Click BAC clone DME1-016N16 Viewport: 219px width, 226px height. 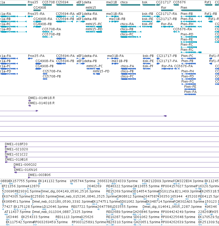25,170
